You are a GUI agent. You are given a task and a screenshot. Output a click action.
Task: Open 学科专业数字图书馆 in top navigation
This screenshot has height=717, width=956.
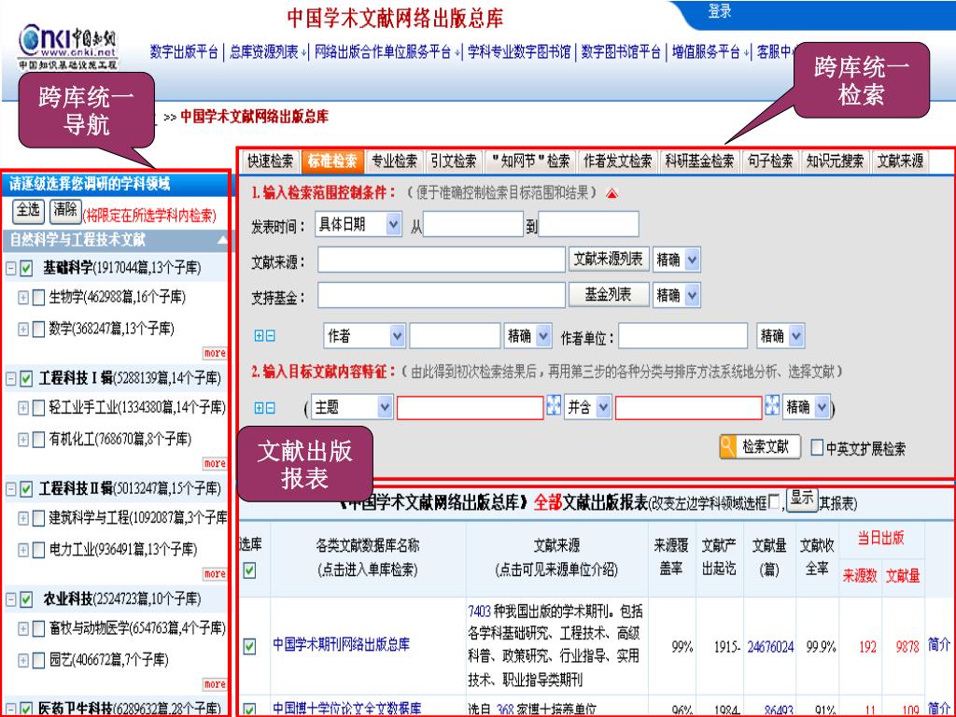pos(519,52)
